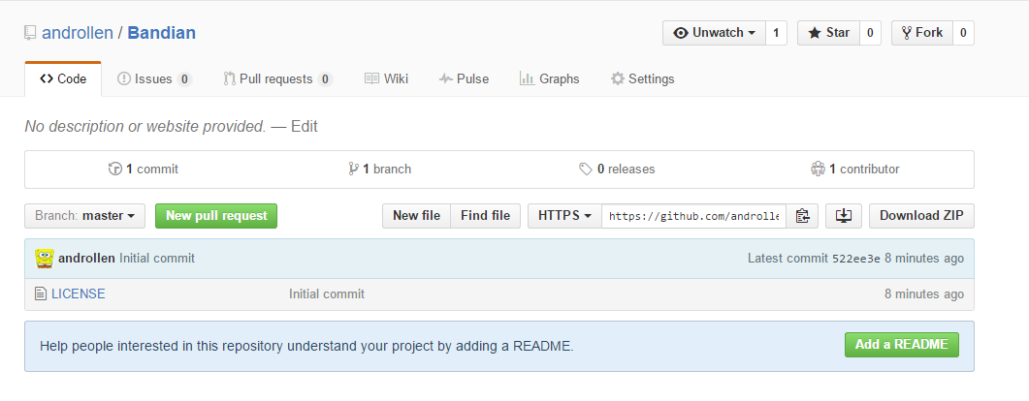View the 1 contributor link
This screenshot has width=1029, height=401.
pos(855,170)
